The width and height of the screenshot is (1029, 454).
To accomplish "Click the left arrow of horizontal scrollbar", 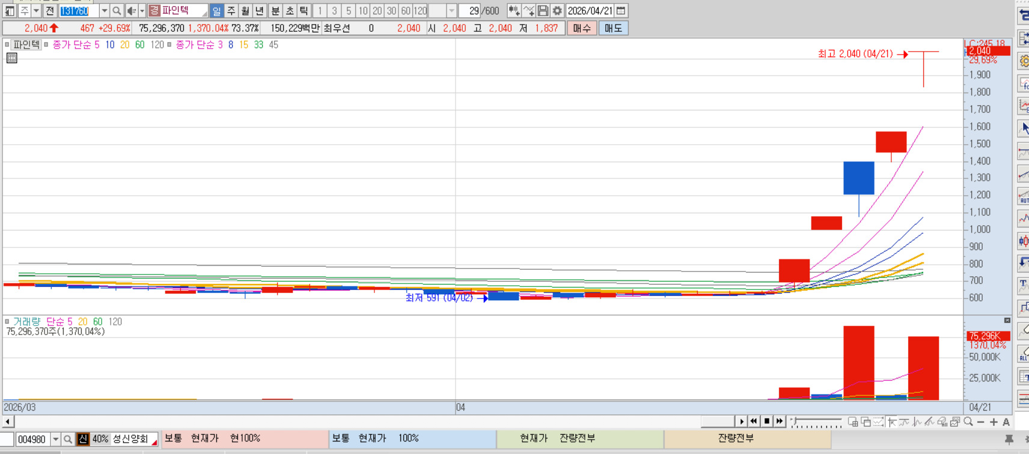I will [8, 422].
